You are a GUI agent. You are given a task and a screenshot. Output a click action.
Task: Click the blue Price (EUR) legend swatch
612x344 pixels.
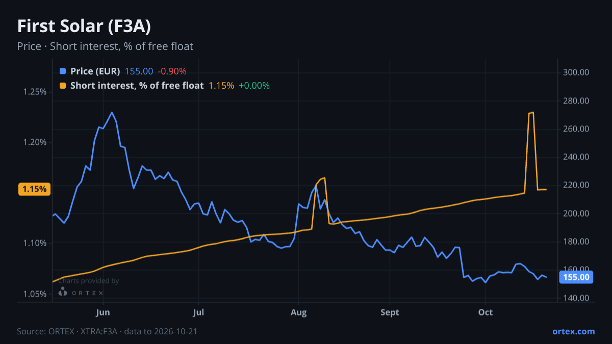click(63, 71)
